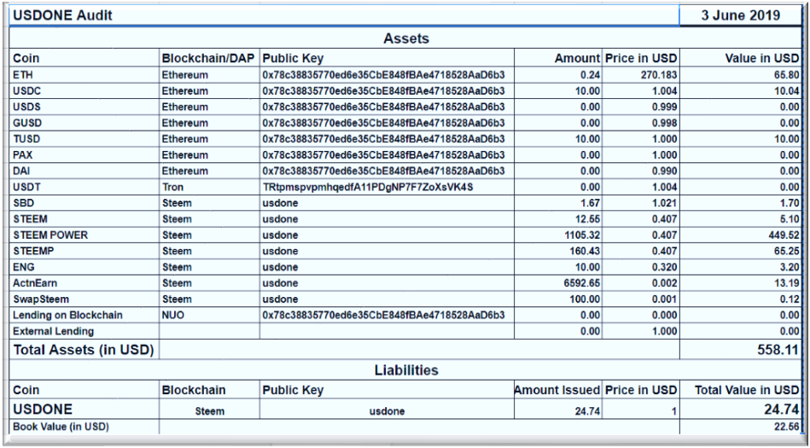The image size is (810, 448).
Task: Select the Lending on Blockchain cell
Action: 84,315
